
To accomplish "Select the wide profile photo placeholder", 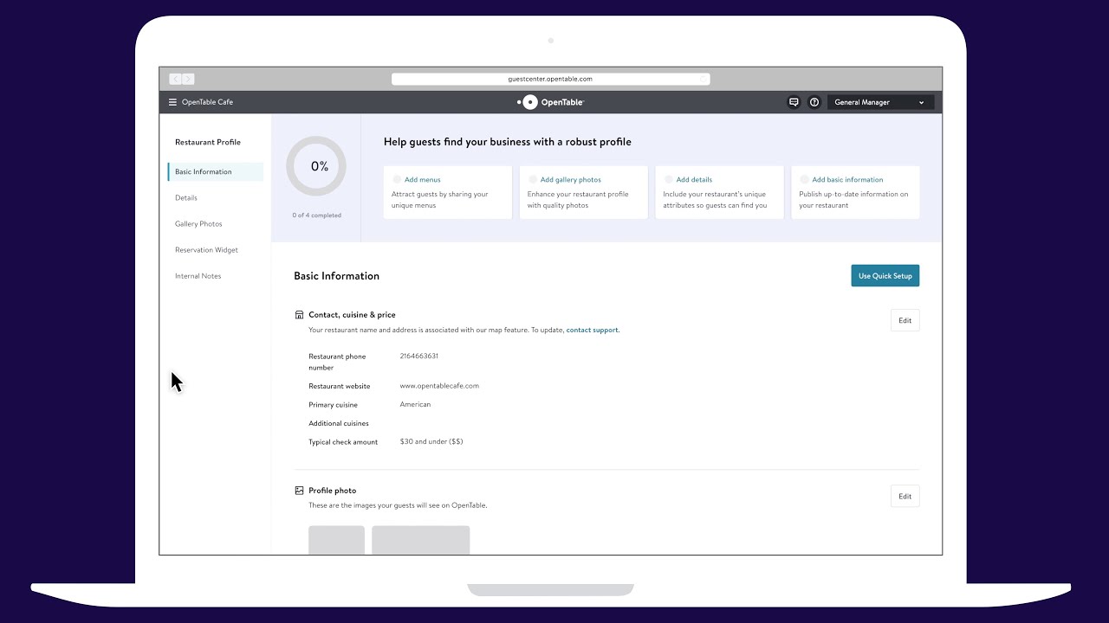I will pyautogui.click(x=421, y=540).
